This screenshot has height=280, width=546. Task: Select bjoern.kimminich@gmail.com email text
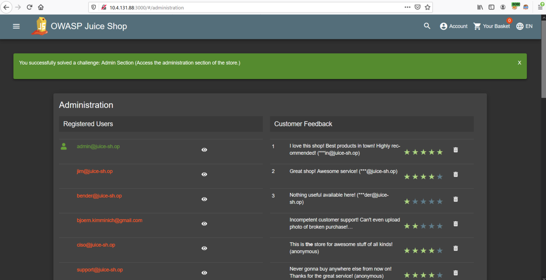[110, 220]
